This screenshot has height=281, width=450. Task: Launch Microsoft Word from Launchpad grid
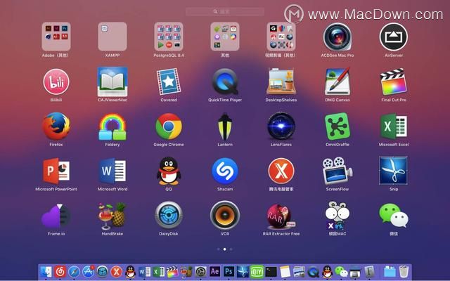pyautogui.click(x=112, y=171)
